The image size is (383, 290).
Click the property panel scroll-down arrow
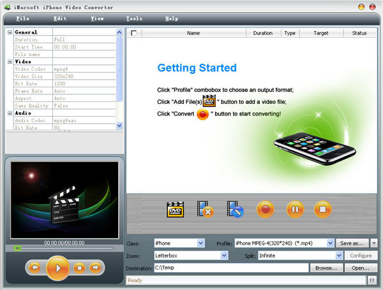click(x=119, y=126)
